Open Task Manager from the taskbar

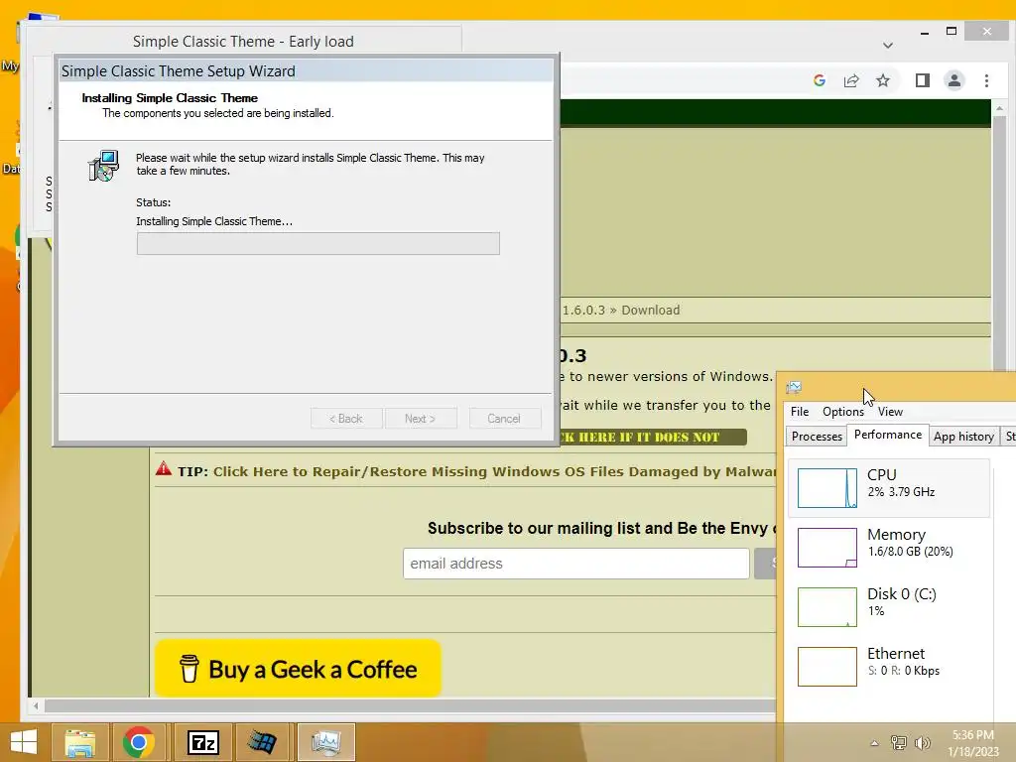tap(325, 742)
